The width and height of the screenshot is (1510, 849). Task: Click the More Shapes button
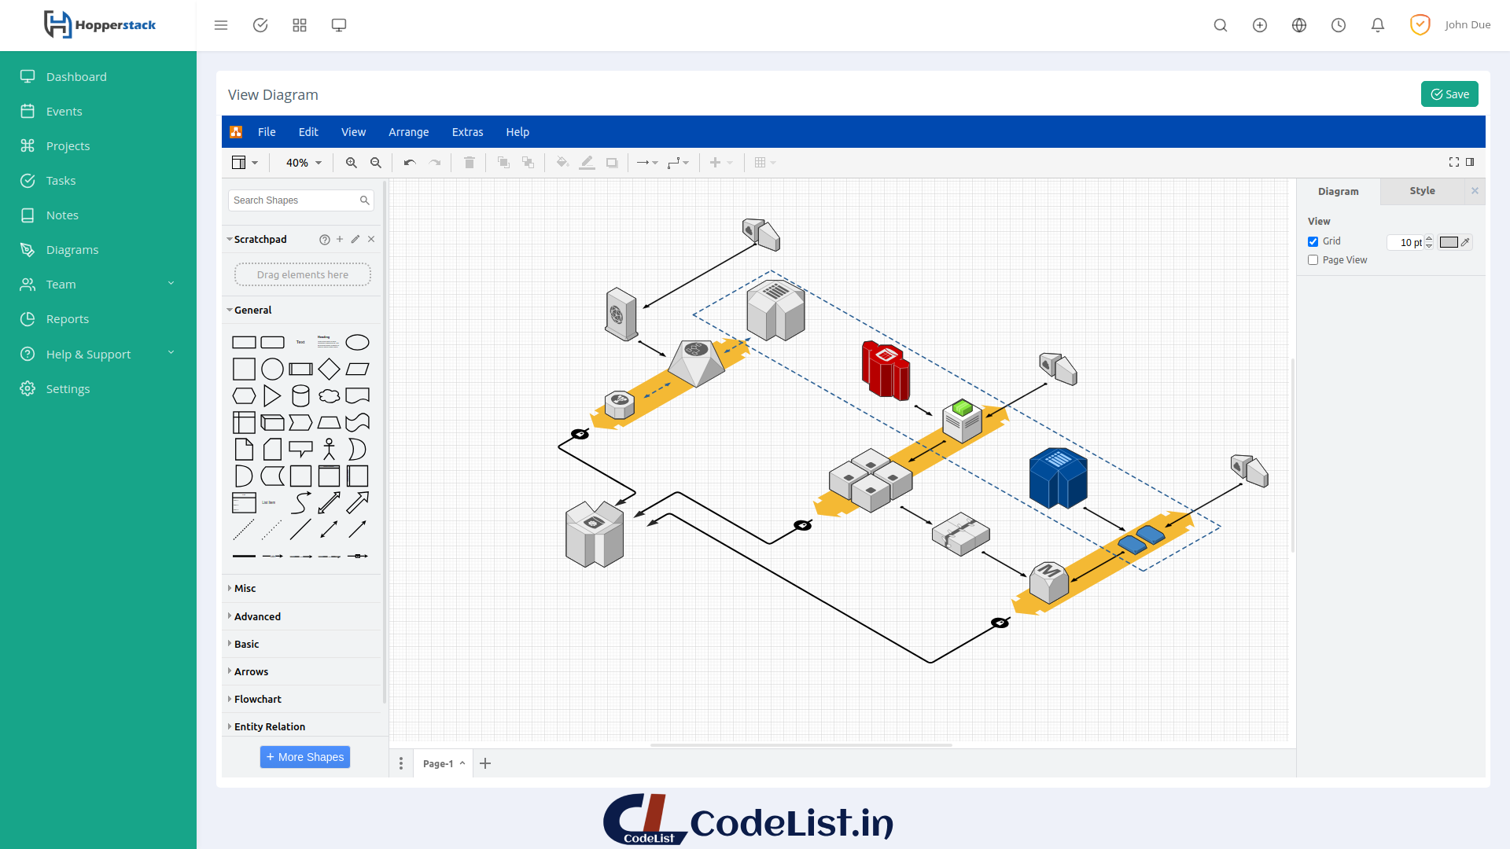pyautogui.click(x=305, y=755)
